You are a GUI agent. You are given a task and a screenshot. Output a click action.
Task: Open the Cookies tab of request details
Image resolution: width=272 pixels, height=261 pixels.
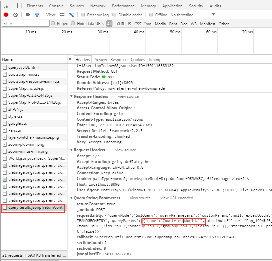[138, 60]
